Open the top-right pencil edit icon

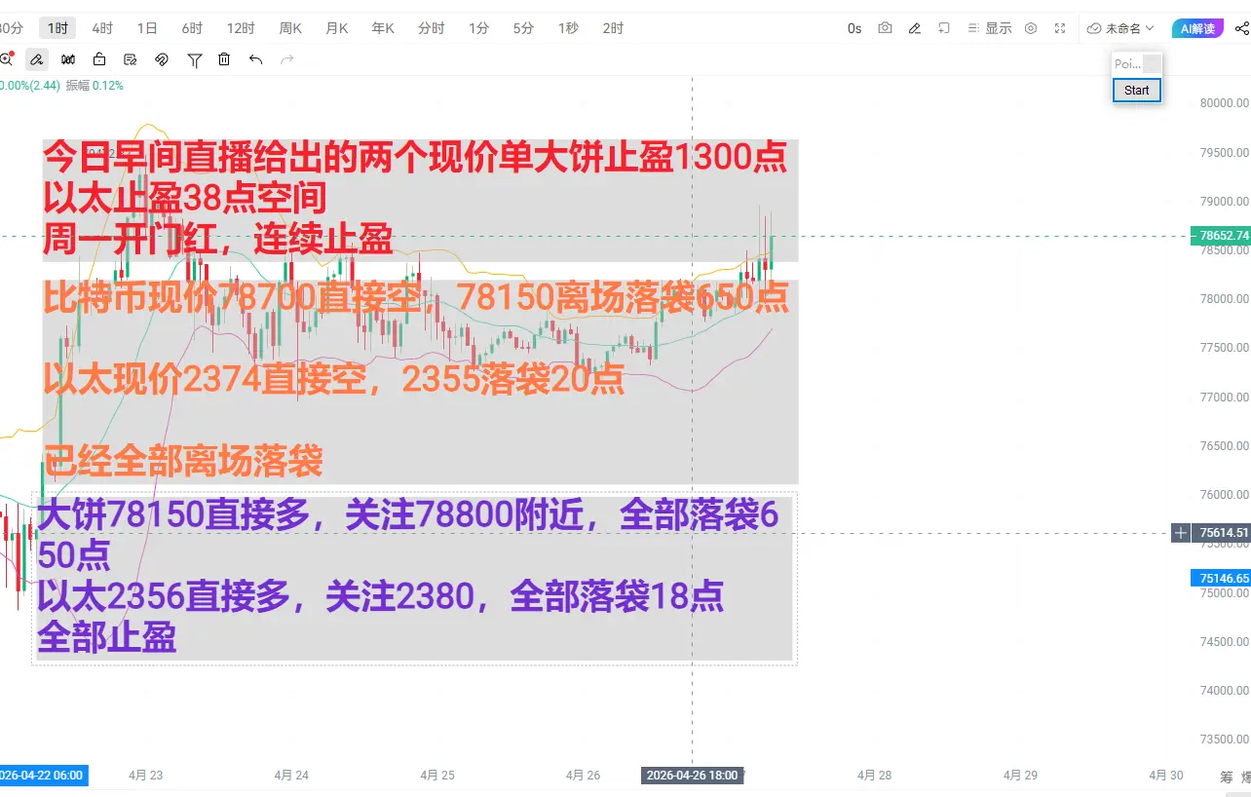pyautogui.click(x=914, y=28)
